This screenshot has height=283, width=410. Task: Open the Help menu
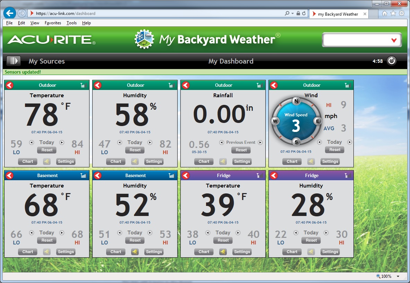pos(87,23)
